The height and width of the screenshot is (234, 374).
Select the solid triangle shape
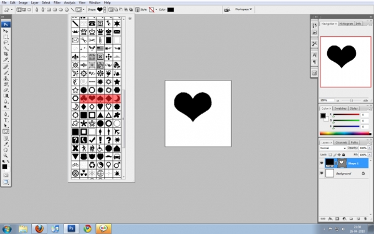[100, 115]
